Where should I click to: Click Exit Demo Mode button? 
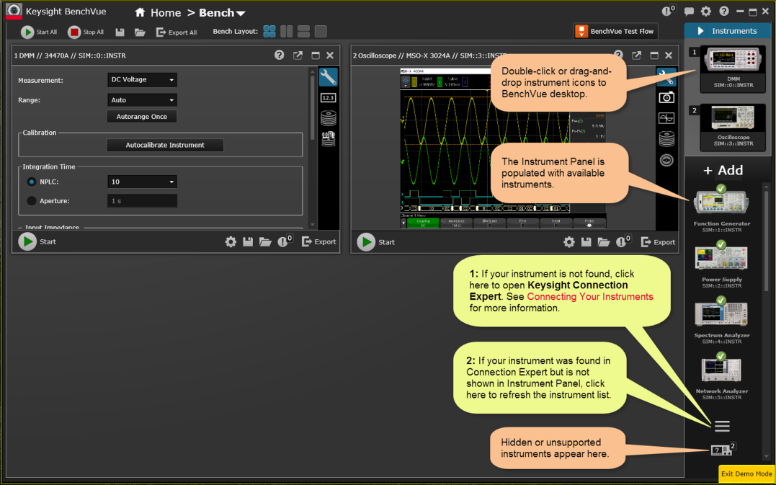746,473
